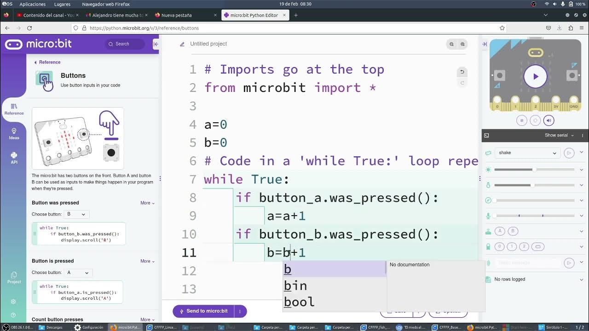Mute the simulator sound

click(x=549, y=120)
